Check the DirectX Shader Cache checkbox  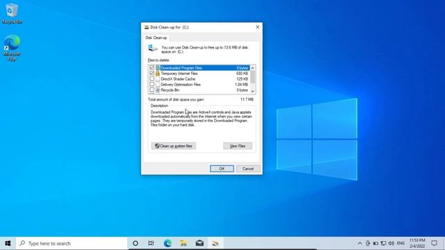152,78
